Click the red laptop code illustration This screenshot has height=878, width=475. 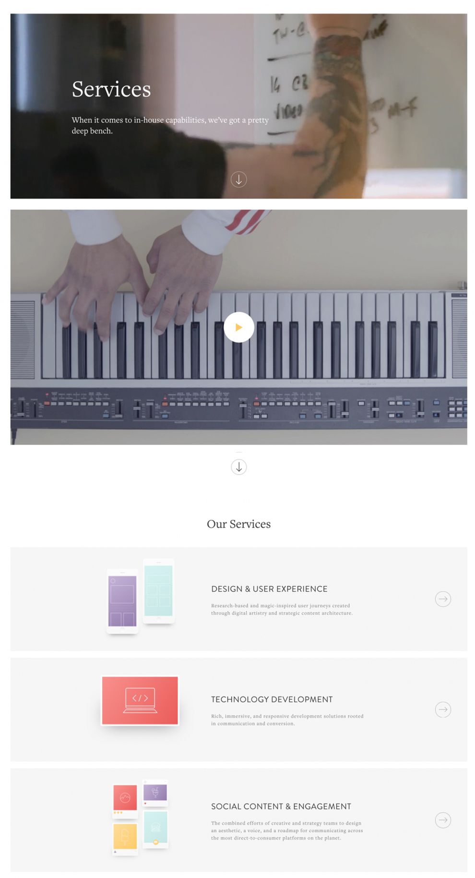point(140,700)
